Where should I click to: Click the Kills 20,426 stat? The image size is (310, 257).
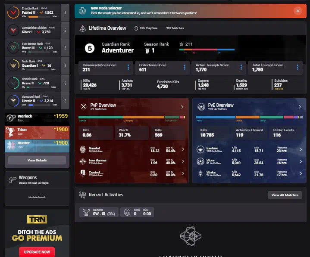[x=90, y=84]
